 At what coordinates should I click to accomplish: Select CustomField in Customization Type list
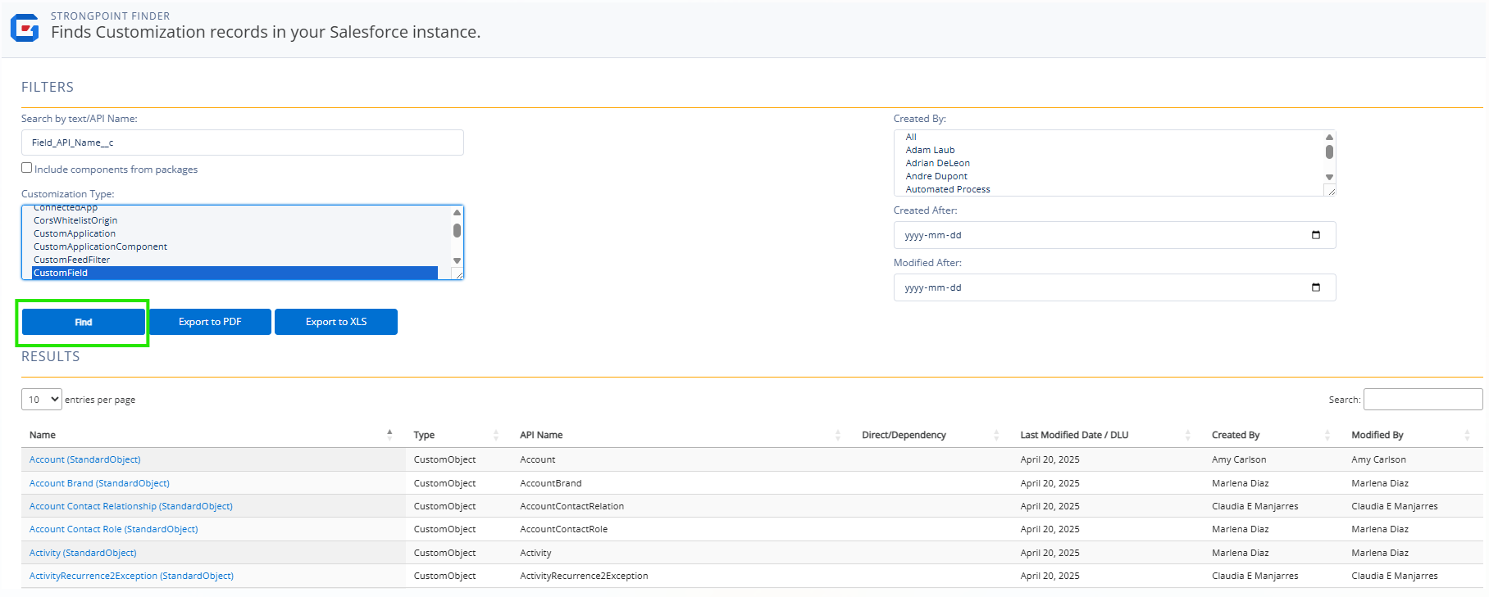(x=61, y=273)
